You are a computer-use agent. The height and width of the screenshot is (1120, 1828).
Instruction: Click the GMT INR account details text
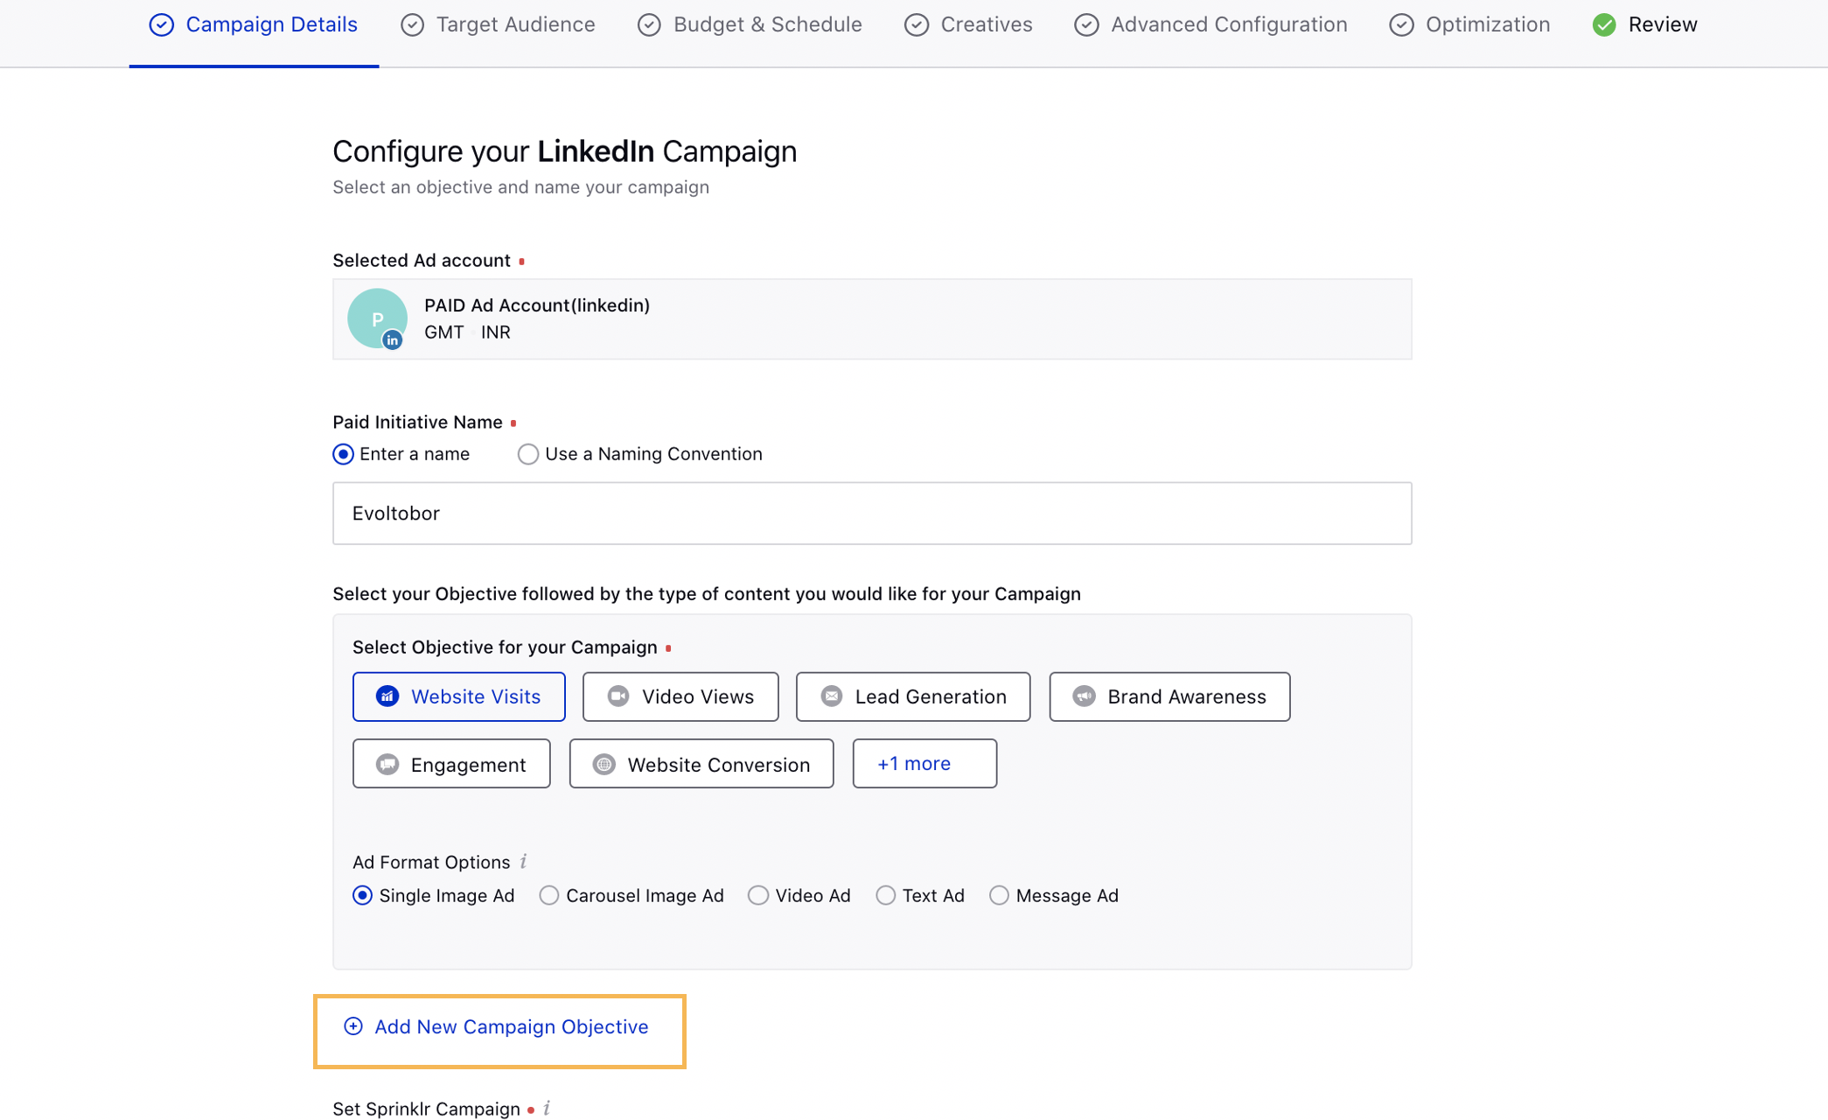click(x=467, y=332)
